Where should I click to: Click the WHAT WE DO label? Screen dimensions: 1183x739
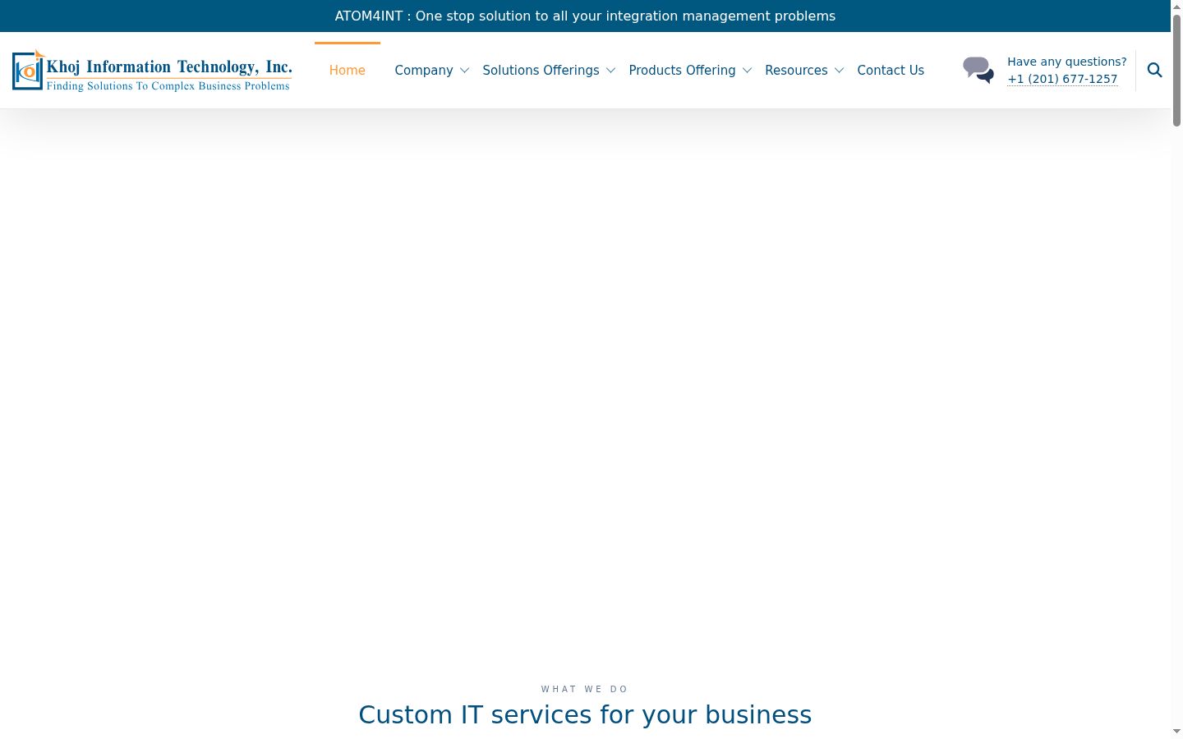[585, 689]
